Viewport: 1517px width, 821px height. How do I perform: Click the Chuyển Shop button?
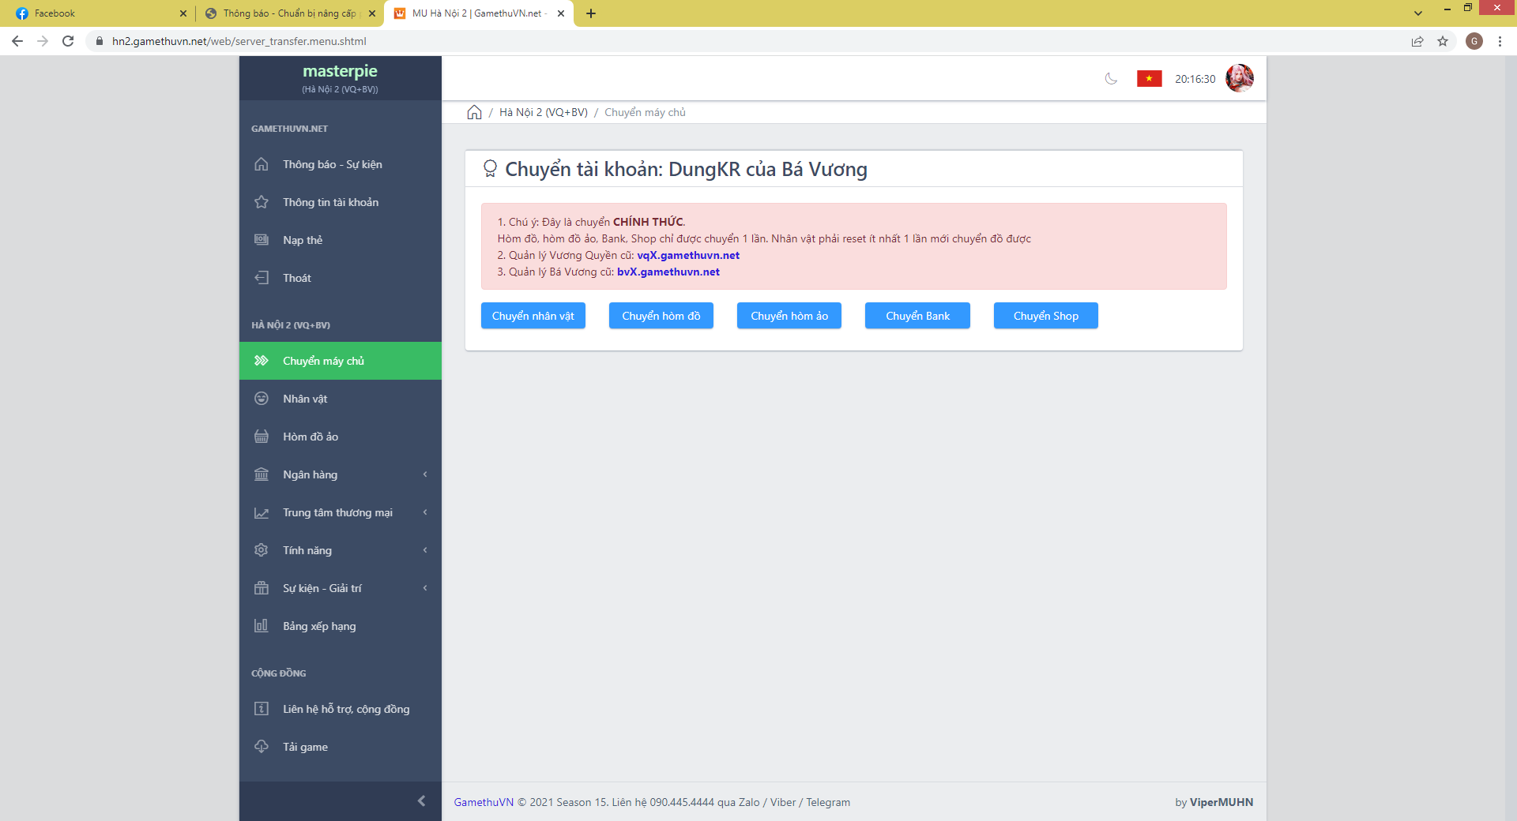click(1045, 316)
